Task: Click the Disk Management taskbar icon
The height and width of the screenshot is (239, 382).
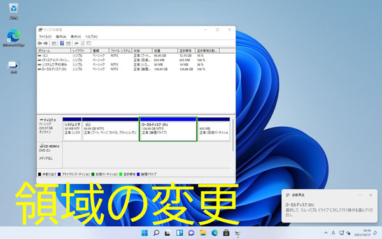Action: coord(238,233)
